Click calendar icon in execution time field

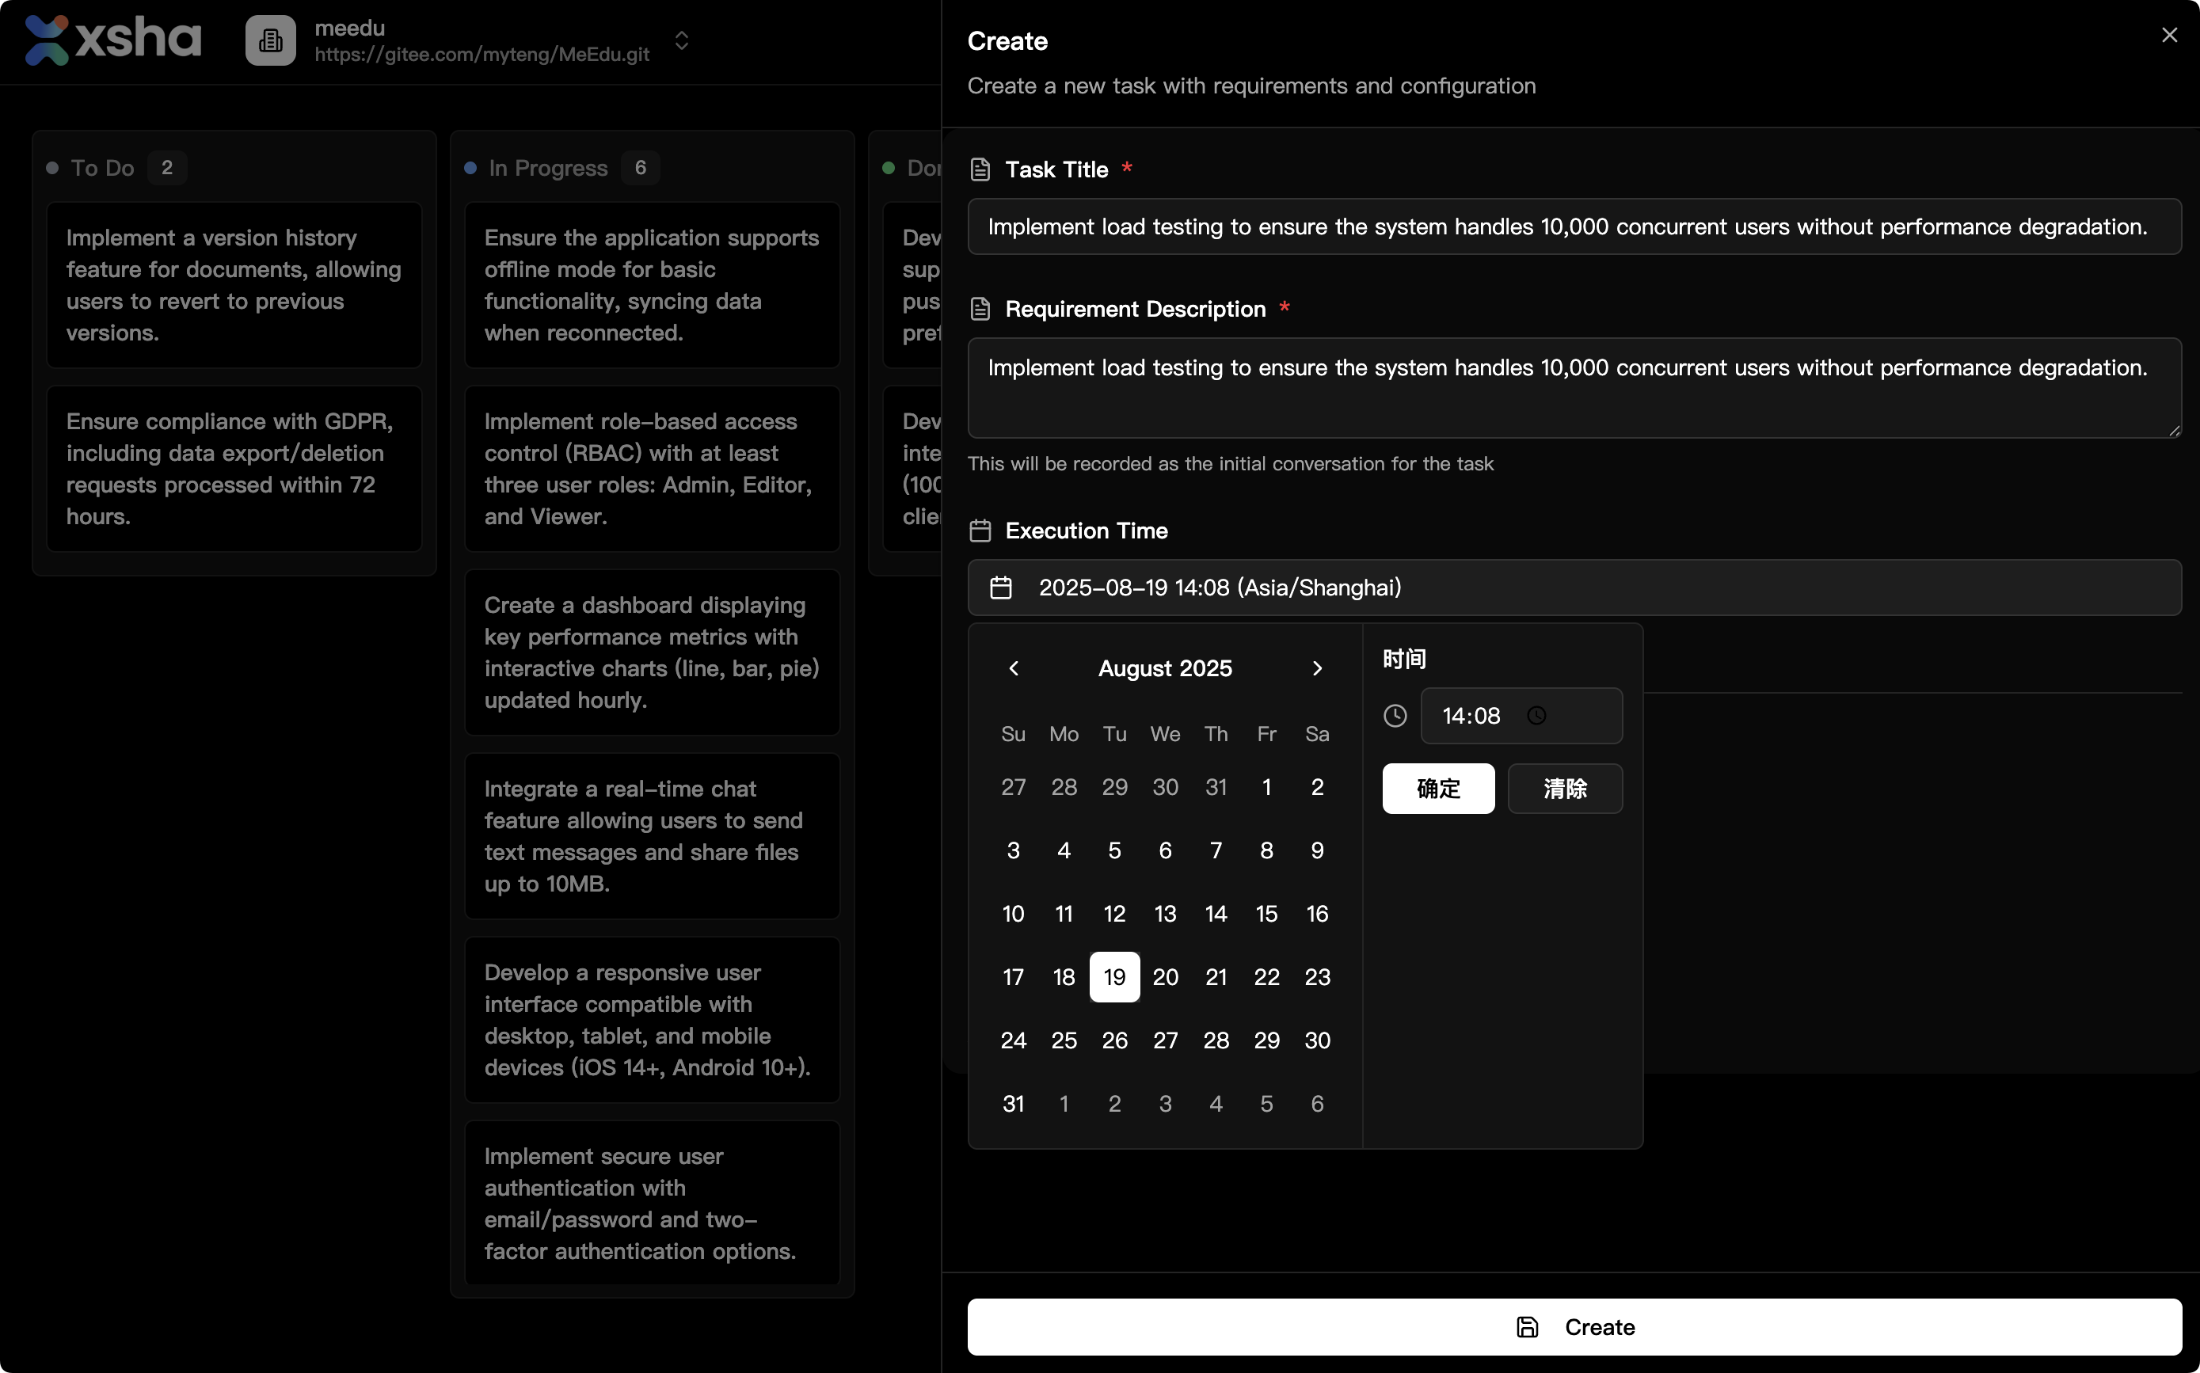[999, 588]
